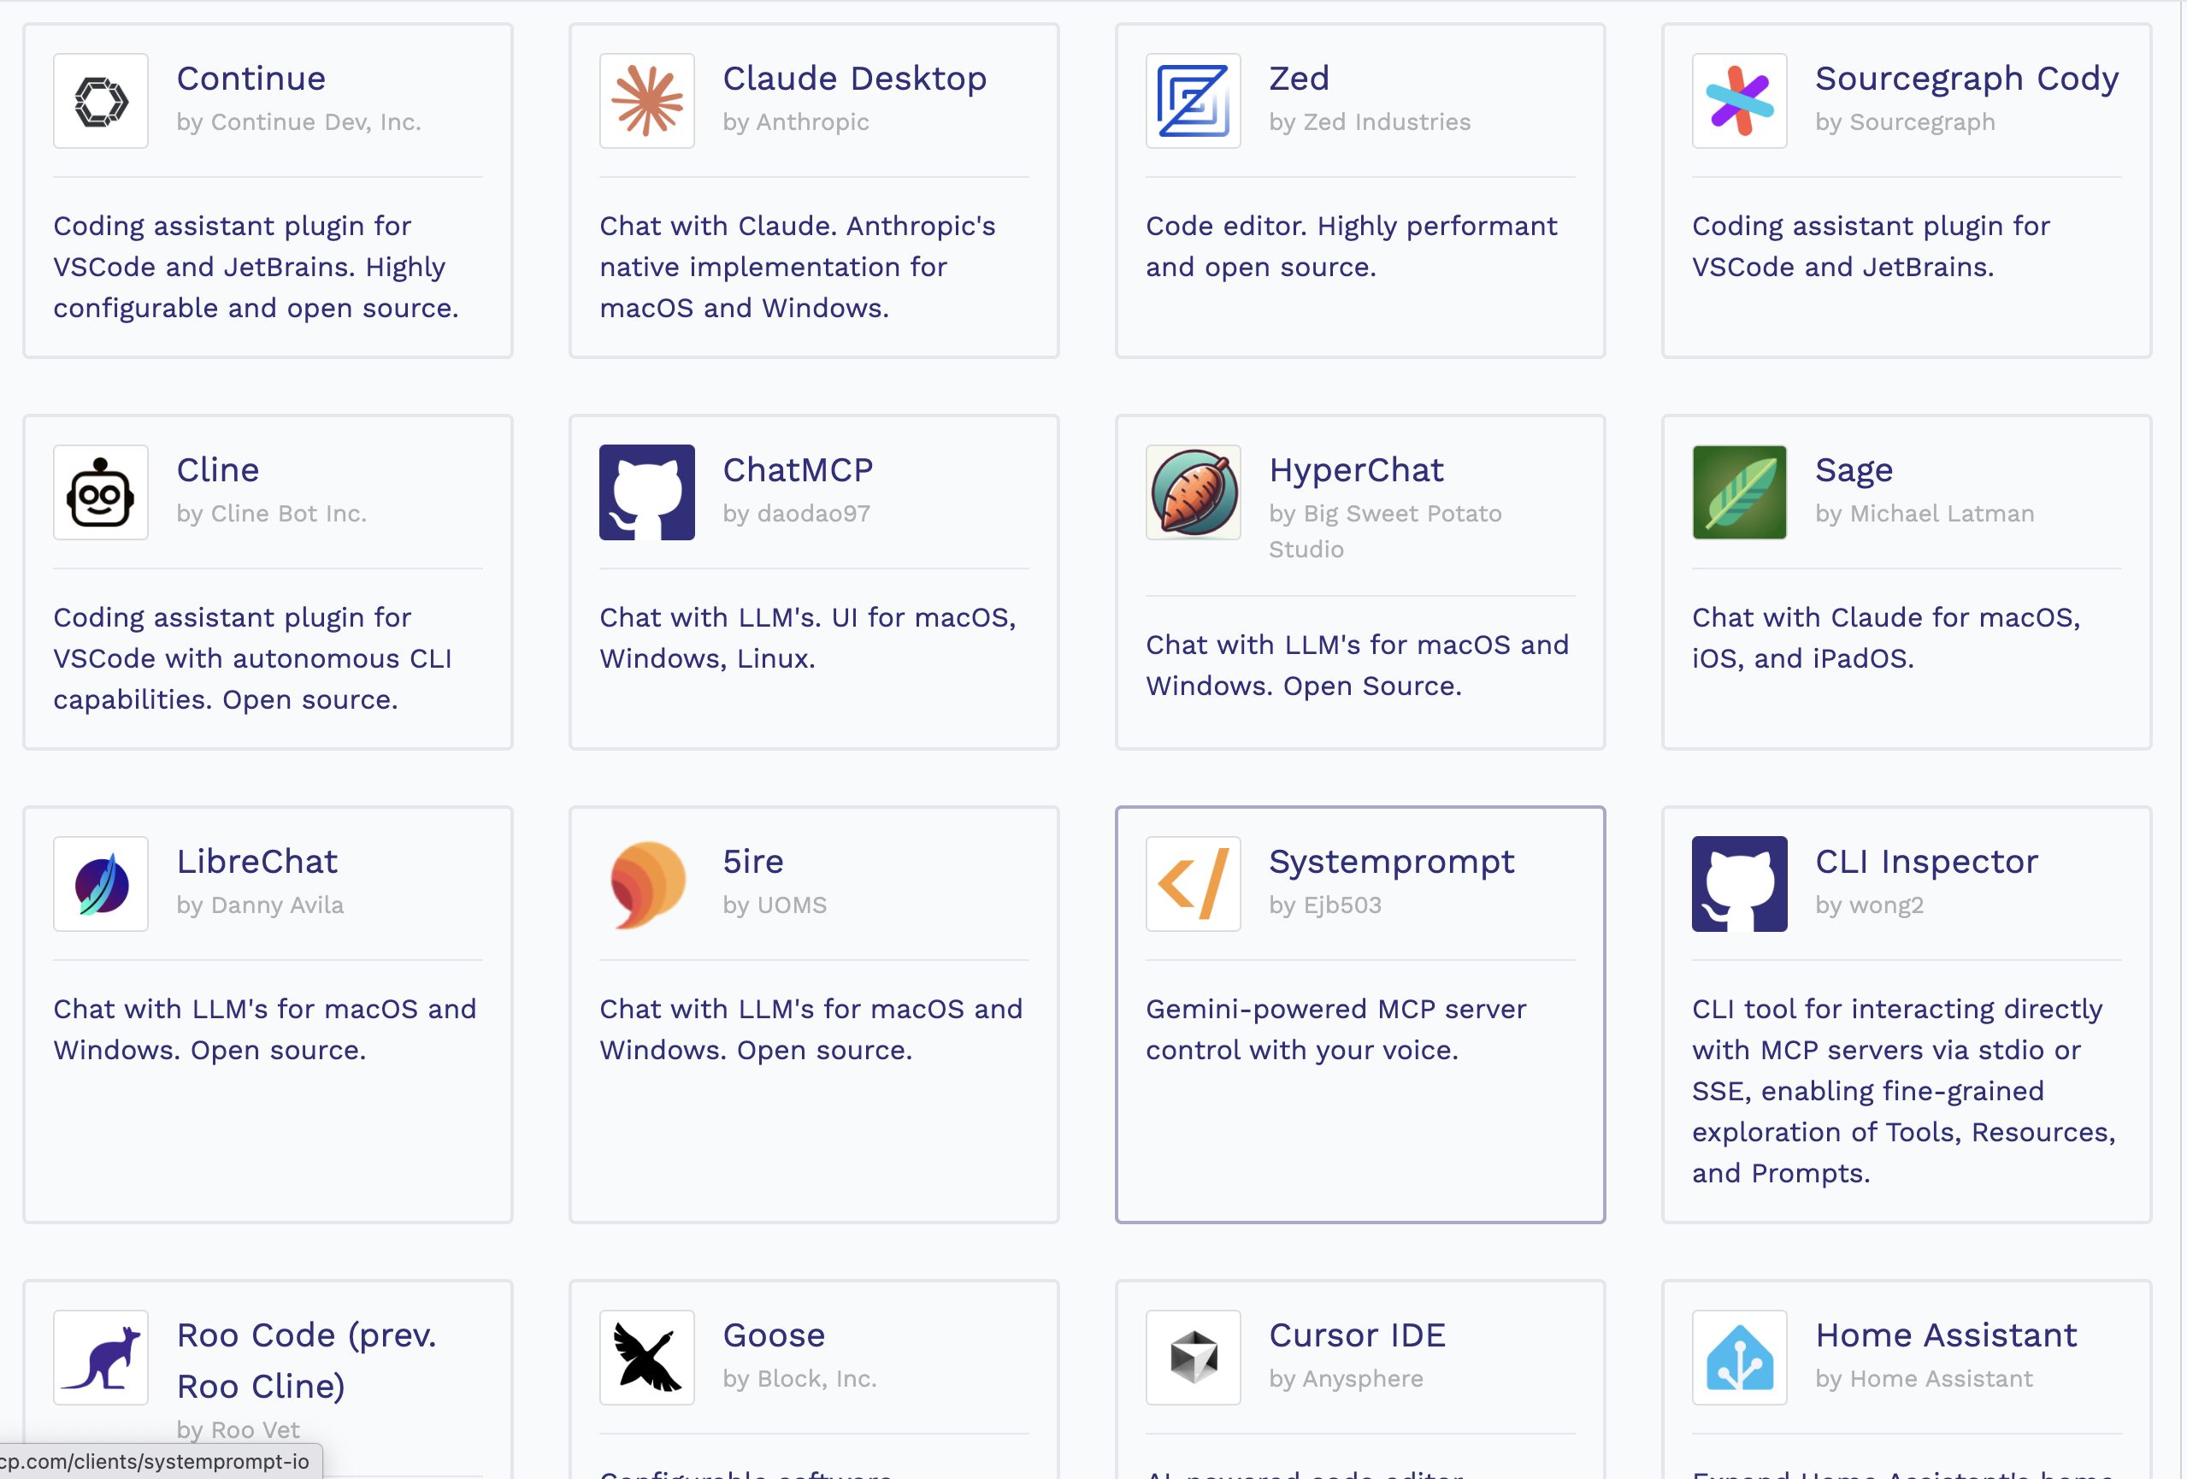
Task: Click the HyperChat sweet potato icon
Action: [x=1193, y=492]
